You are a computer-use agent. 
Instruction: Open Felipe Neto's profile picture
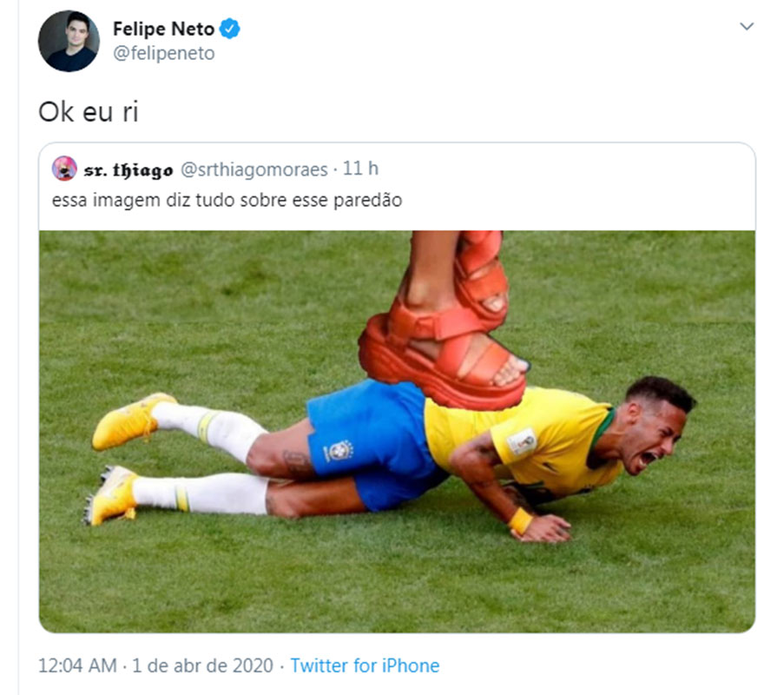pos(69,41)
